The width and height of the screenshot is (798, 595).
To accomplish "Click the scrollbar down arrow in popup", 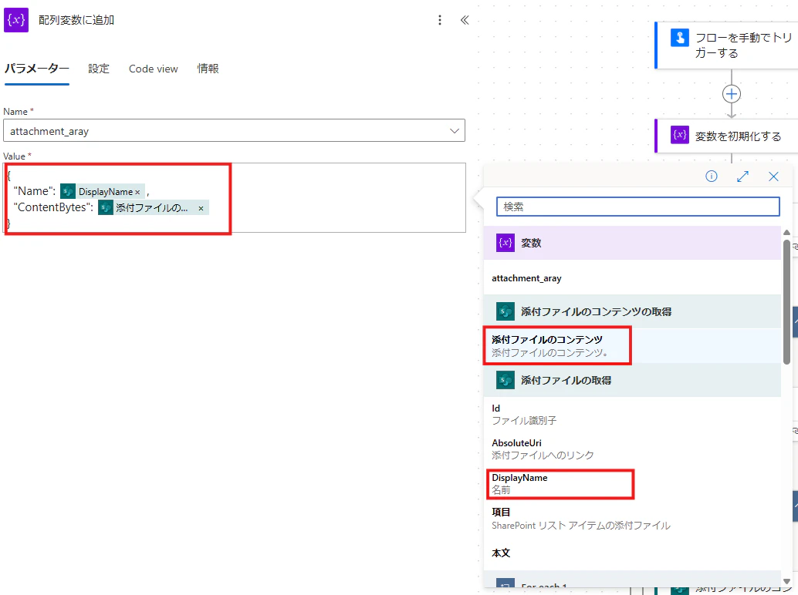I will (786, 581).
